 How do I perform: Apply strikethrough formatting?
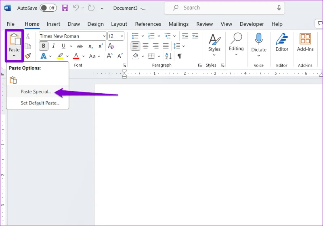(x=80, y=46)
